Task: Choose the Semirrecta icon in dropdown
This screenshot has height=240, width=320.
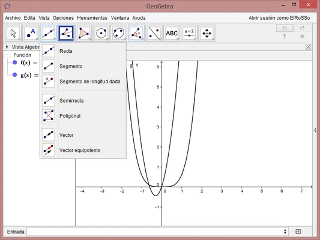Action: coord(49,100)
